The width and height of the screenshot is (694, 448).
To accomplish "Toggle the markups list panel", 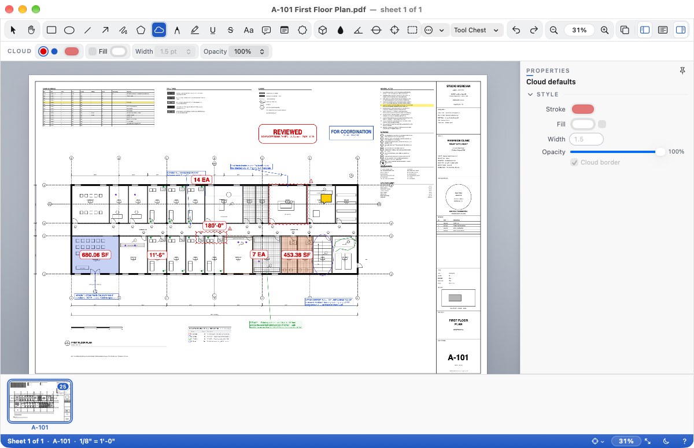I will [x=663, y=30].
